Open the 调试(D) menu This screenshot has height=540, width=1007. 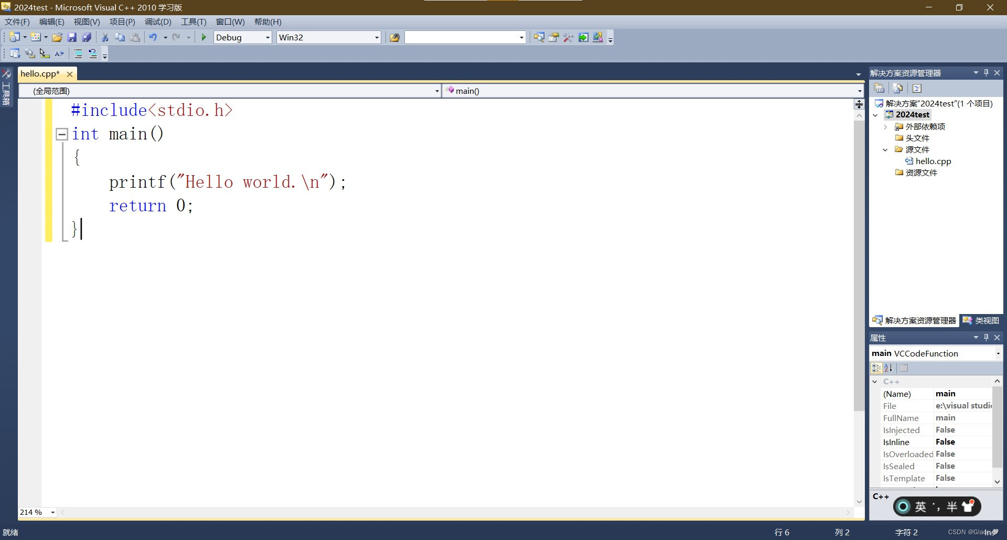click(157, 21)
